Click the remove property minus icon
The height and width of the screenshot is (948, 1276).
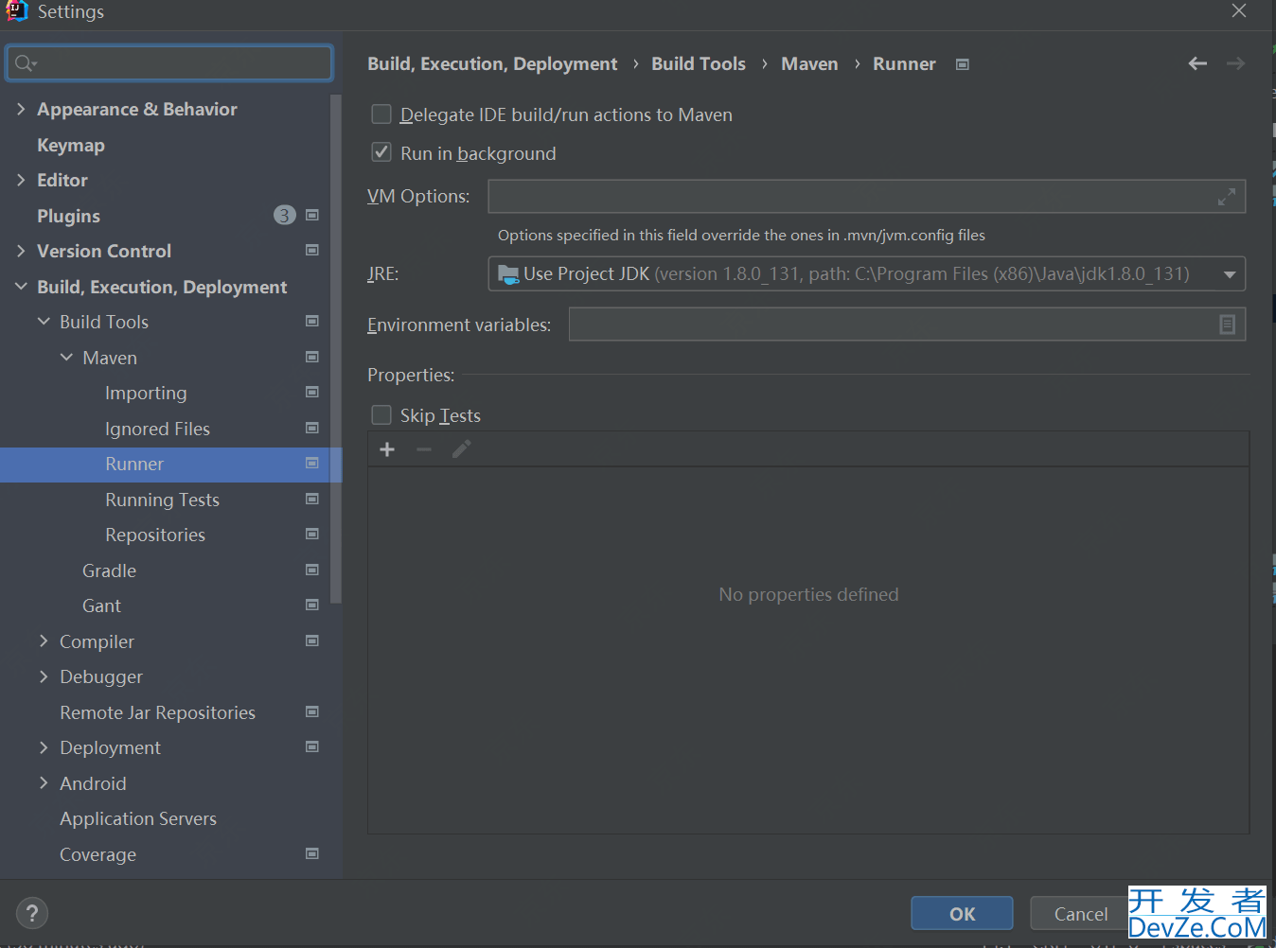pos(424,449)
